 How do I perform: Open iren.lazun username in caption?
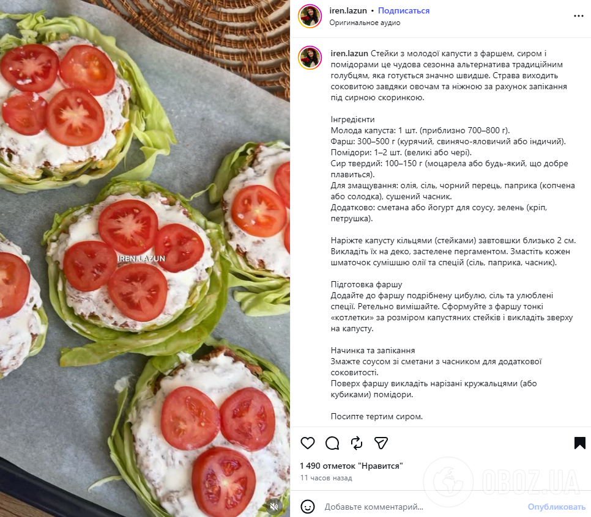pos(349,53)
